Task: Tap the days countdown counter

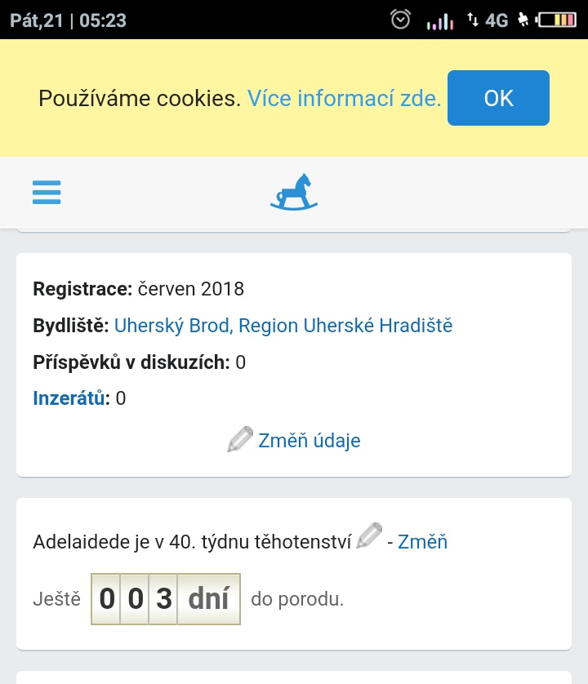Action: (165, 599)
